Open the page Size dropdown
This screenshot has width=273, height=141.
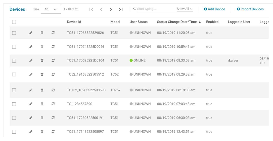(51, 9)
